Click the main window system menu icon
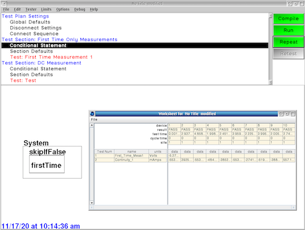The image size is (305, 230). coord(4,4)
